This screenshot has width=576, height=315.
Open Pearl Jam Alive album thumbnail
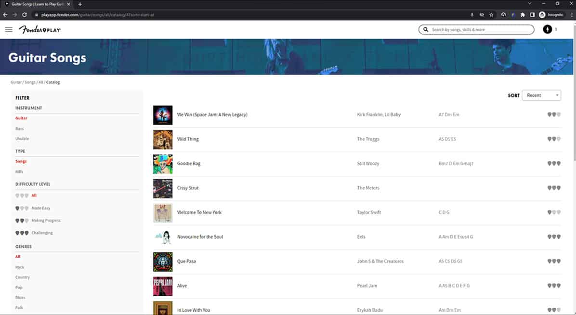pyautogui.click(x=163, y=286)
